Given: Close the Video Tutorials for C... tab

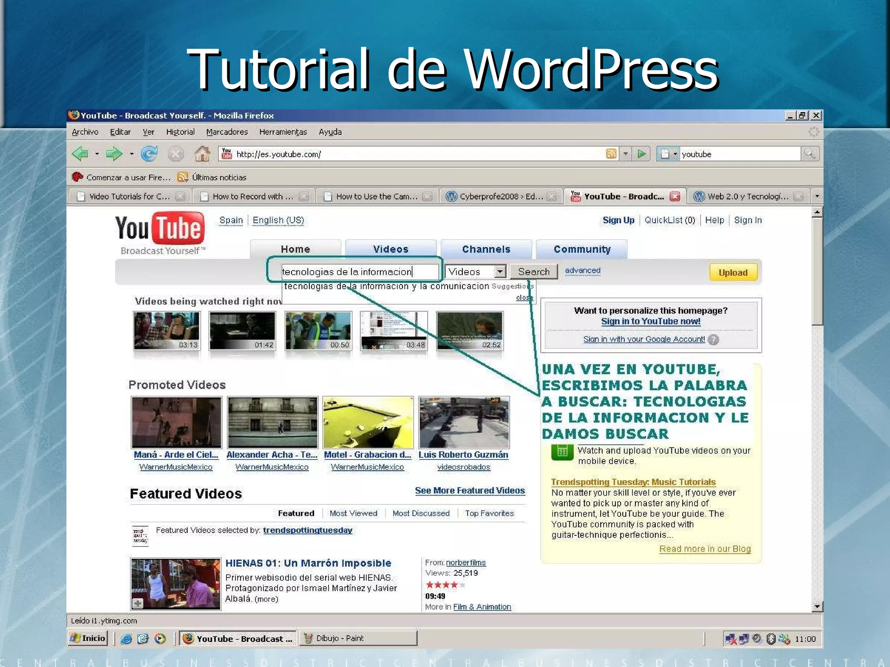Looking at the screenshot, I should (x=180, y=197).
